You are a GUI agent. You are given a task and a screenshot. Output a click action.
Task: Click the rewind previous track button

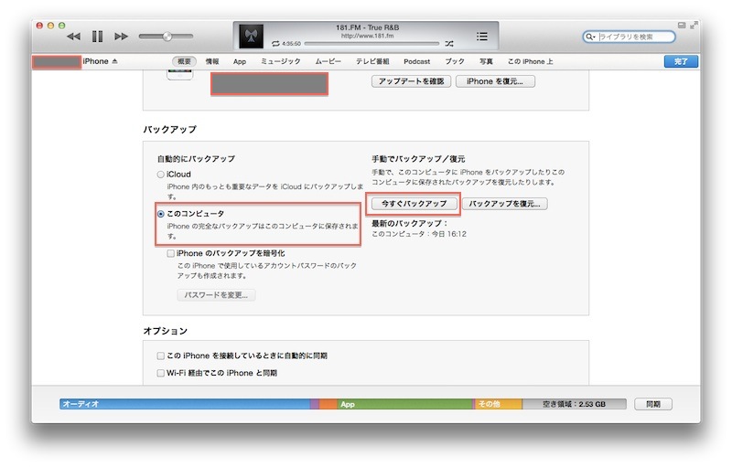73,37
